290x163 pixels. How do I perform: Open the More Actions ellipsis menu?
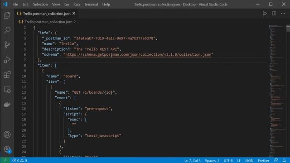pos(283,14)
